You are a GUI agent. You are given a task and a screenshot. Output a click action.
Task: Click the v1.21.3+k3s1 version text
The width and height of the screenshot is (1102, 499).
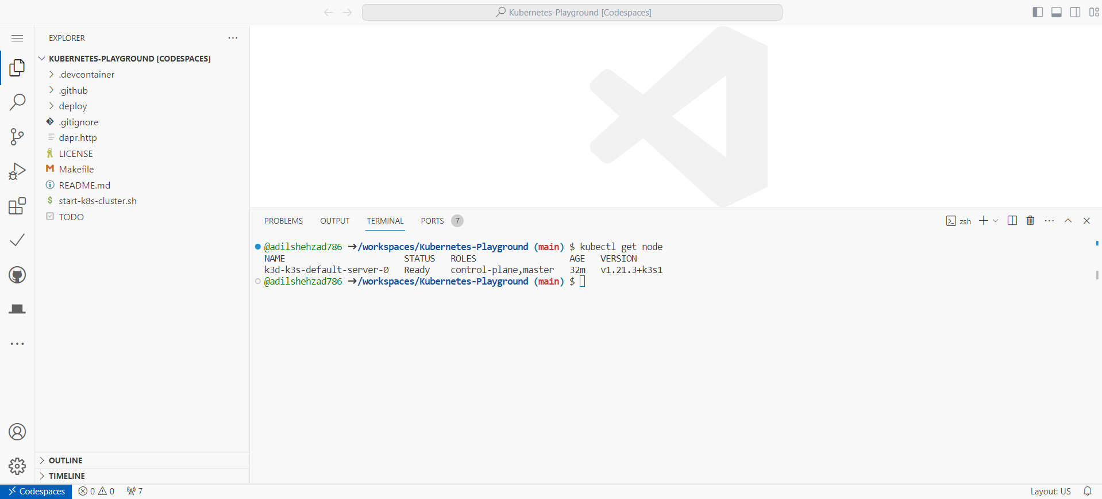tap(631, 270)
